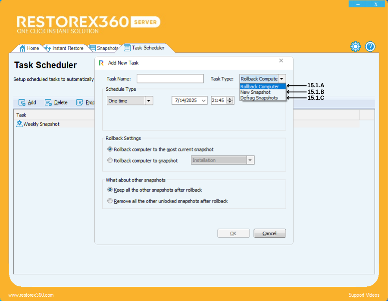388x301 pixels.
Task: Click the Delete task toolbar icon
Action: click(x=48, y=103)
